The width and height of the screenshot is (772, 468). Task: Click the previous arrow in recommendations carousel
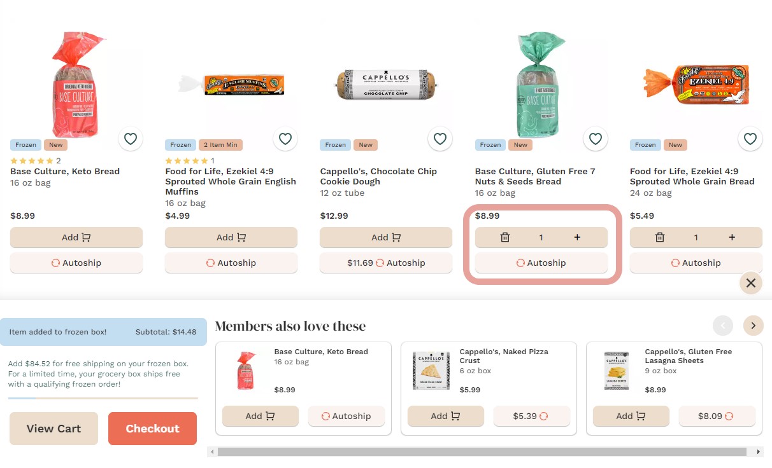(722, 326)
